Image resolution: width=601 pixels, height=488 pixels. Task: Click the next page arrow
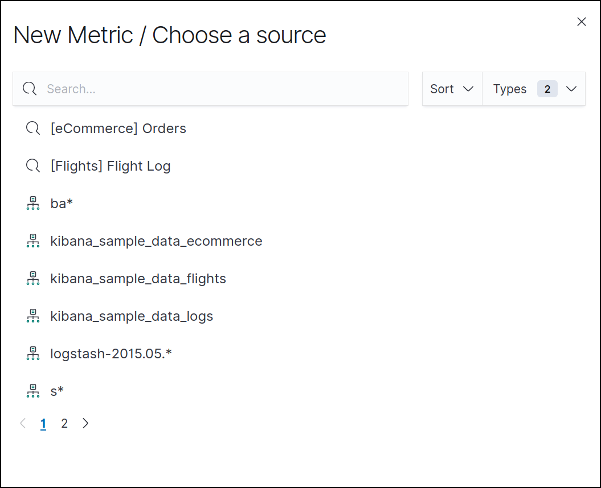pyautogui.click(x=85, y=423)
